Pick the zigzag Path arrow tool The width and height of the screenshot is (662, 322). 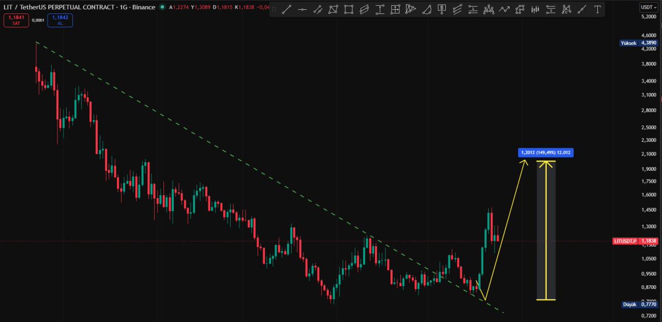504,9
